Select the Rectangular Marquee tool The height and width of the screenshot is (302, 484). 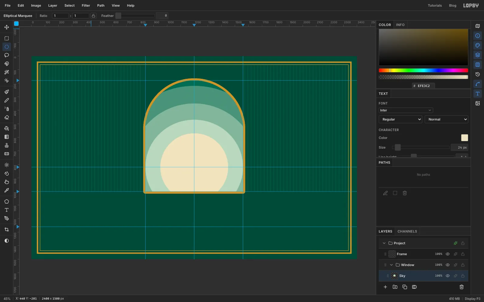coord(7,38)
